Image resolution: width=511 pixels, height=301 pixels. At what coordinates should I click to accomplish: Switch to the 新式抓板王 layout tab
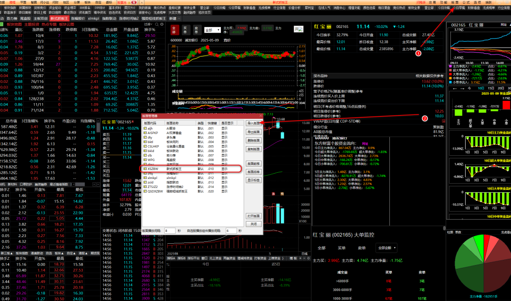(59, 18)
